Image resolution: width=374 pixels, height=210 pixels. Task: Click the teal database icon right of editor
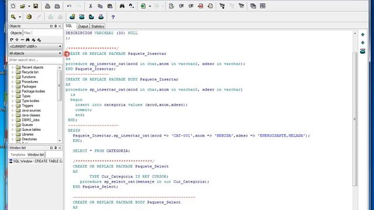coord(362,51)
